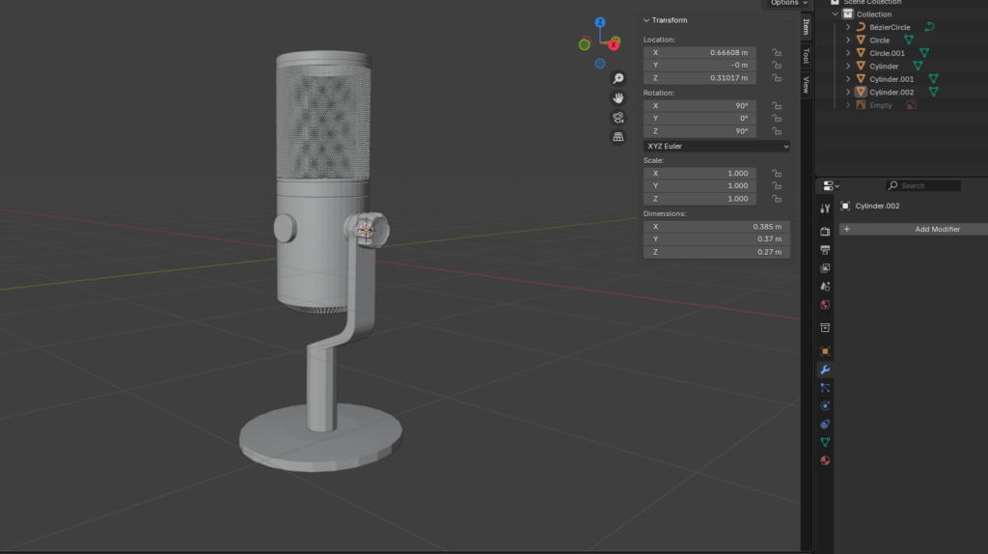Screen dimensions: 988x554
Task: Toggle the lock for Scale Y
Action: (777, 186)
